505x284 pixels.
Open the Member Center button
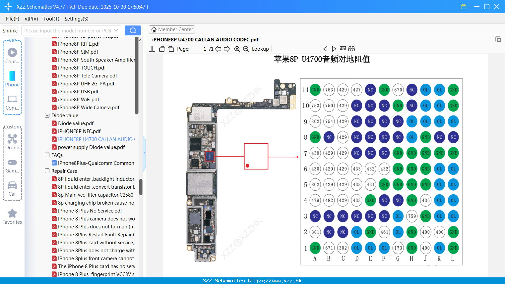click(172, 29)
